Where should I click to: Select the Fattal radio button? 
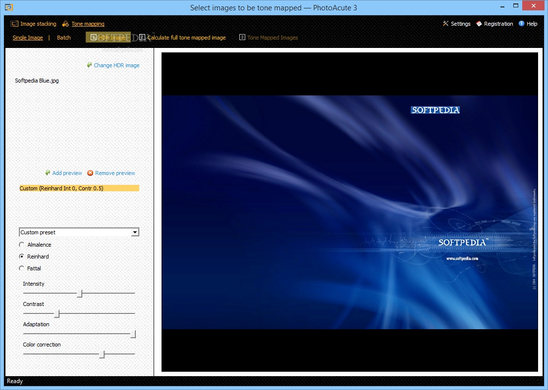22,268
